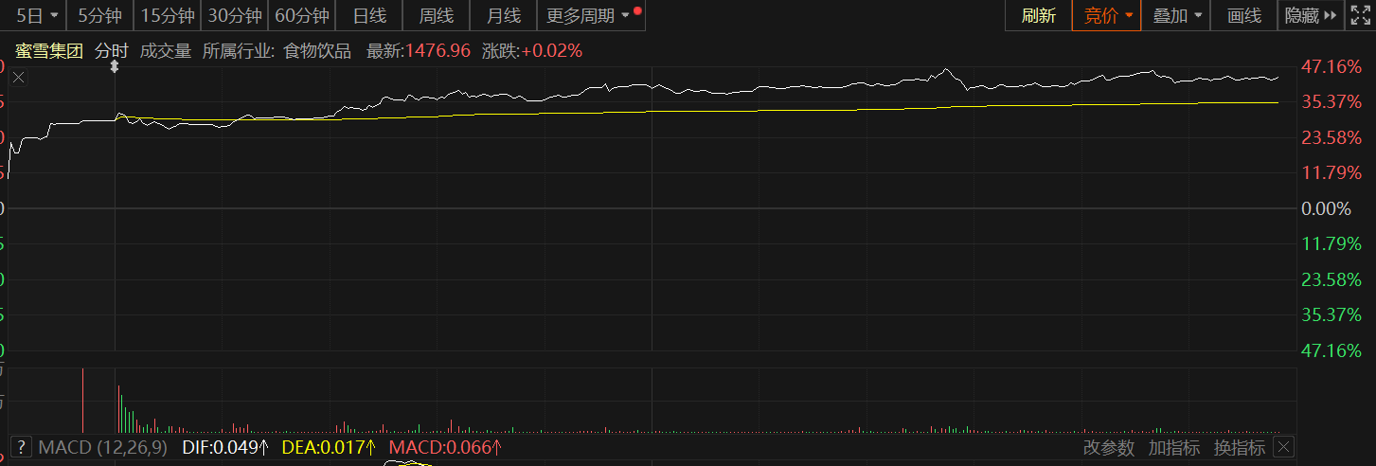Click 换指标 to change the indicator
1376x466 pixels.
pyautogui.click(x=1239, y=447)
